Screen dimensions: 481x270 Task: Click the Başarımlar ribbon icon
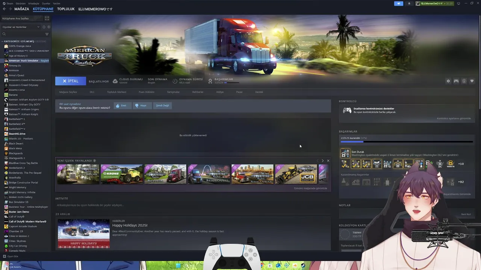pyautogui.click(x=210, y=81)
